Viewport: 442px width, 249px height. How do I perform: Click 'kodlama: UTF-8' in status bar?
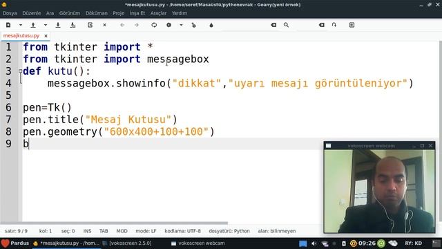coord(182,231)
